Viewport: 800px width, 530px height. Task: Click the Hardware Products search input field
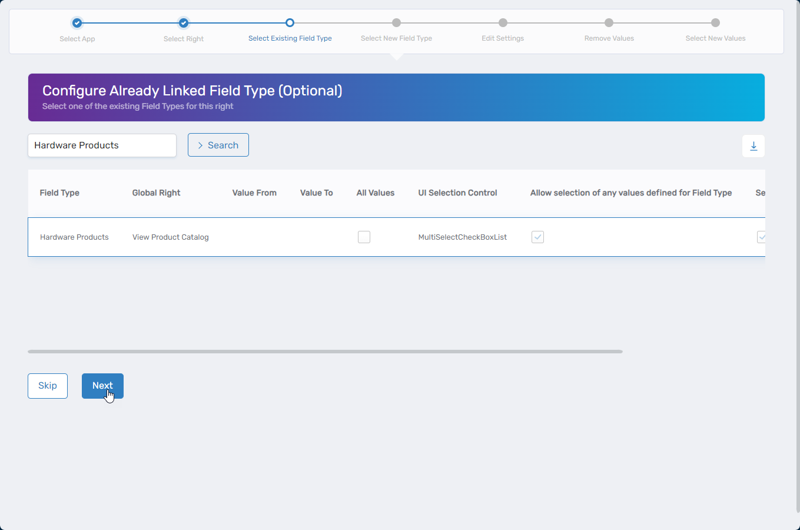(x=102, y=145)
